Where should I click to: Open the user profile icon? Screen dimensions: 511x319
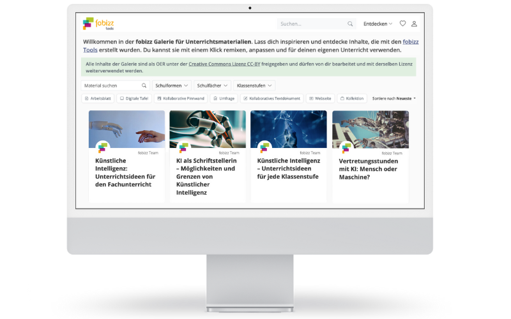pos(414,24)
